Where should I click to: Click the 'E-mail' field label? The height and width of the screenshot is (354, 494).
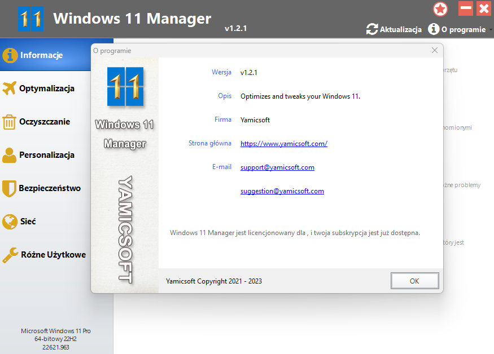(222, 167)
